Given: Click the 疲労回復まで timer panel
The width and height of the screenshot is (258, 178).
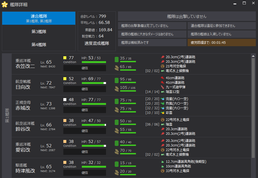Looking at the screenshot, I should pyautogui.click(x=222, y=43).
